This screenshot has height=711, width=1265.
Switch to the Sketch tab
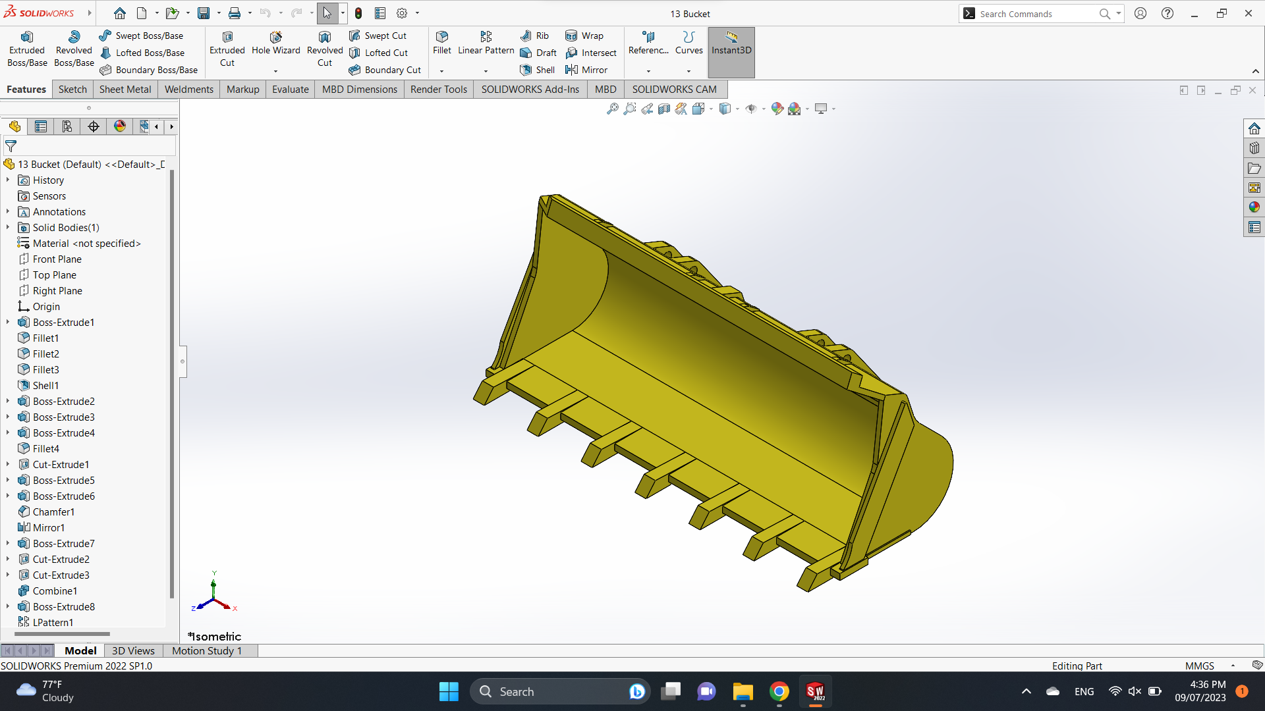(72, 90)
